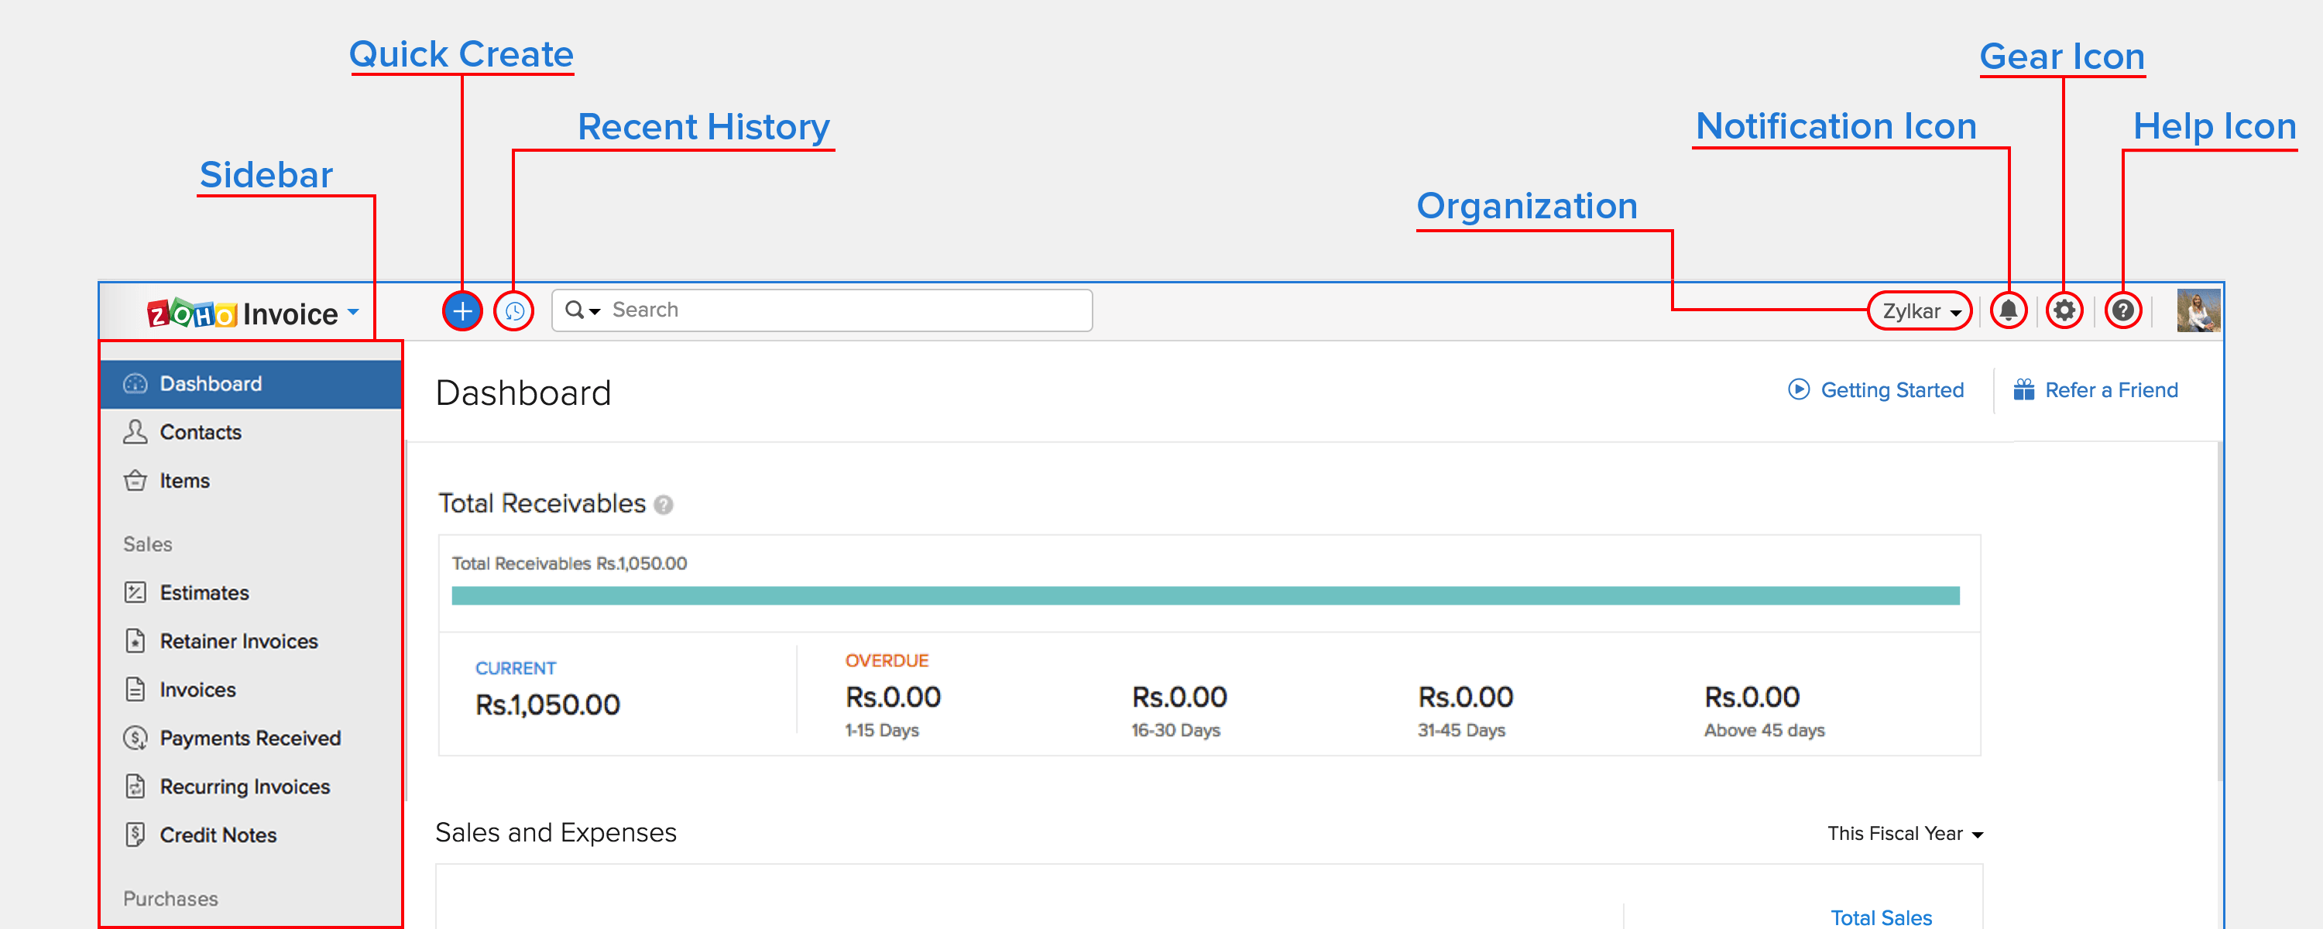Click the current amount Rs.1,050.00

547,704
